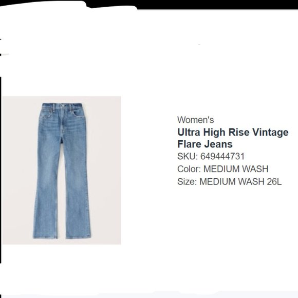
Task: Click the word Vintage in product name
Action: 270,132
